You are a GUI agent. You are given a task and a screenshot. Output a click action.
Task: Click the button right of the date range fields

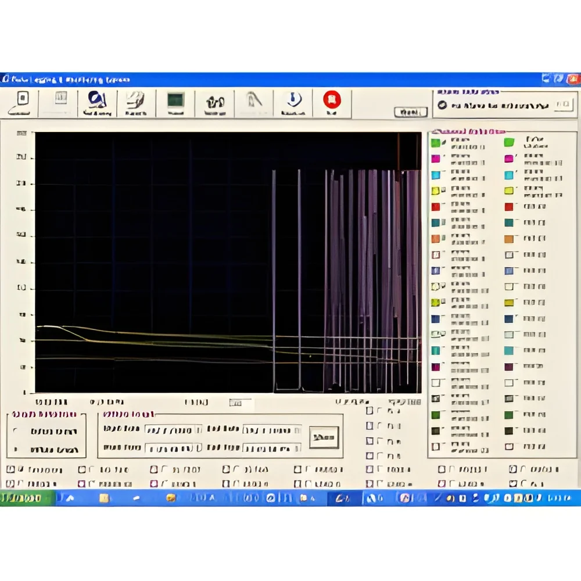pos(324,437)
